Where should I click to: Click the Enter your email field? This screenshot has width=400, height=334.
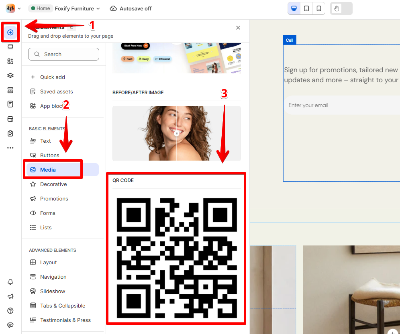coord(342,105)
